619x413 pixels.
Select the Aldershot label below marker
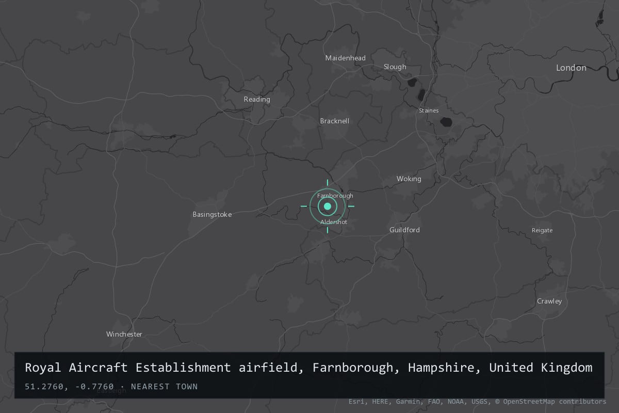click(x=334, y=222)
